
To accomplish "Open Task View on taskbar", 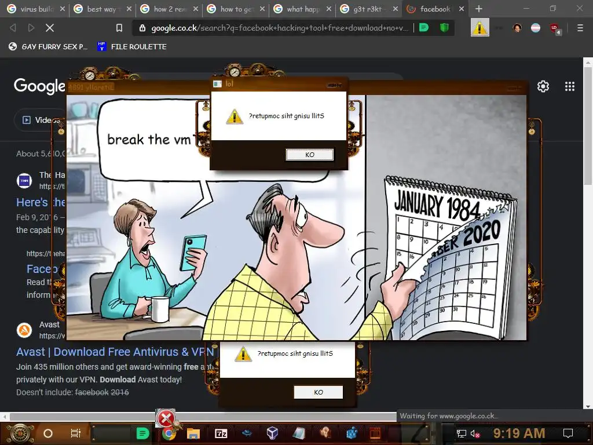I will tap(76, 433).
